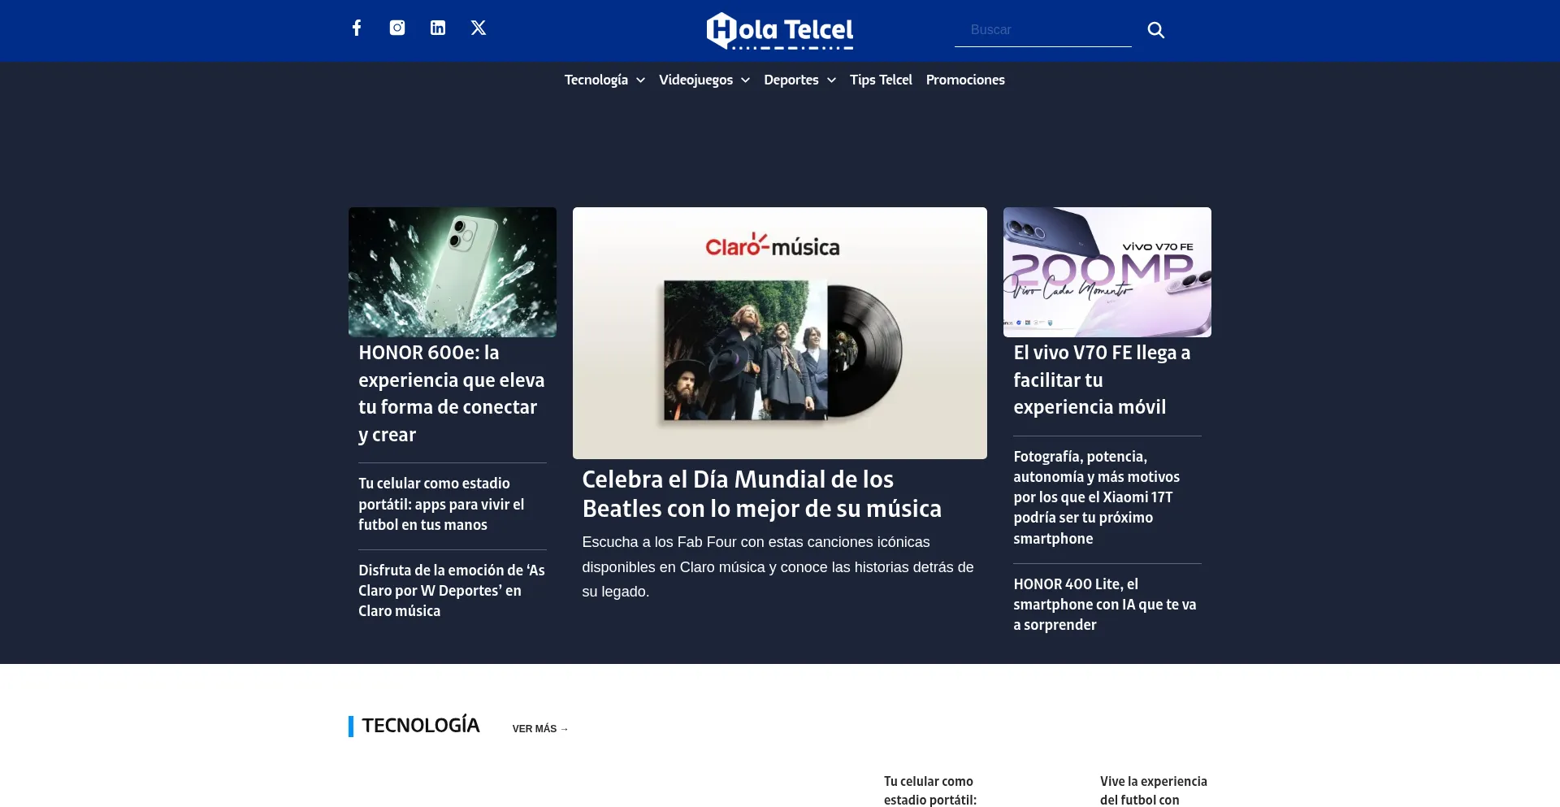Click the 'Escucha a los Fab Four' summary text

(x=778, y=567)
